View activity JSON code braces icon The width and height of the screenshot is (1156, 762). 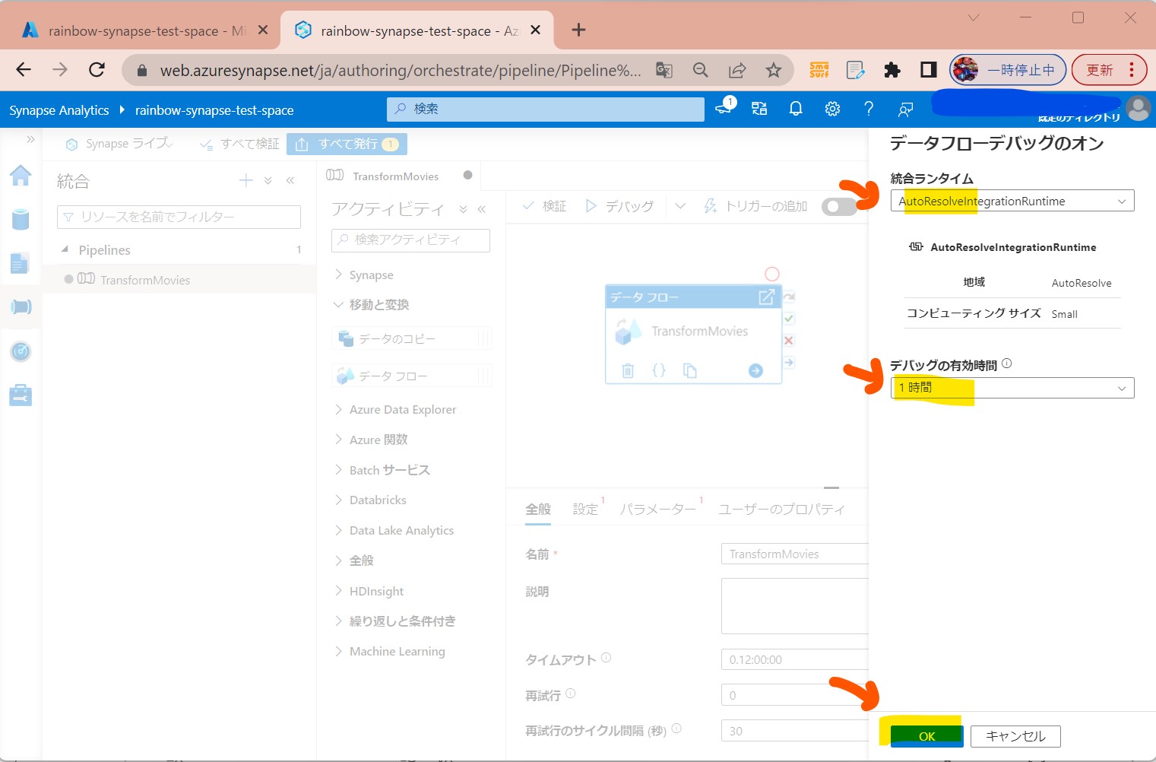pos(659,371)
